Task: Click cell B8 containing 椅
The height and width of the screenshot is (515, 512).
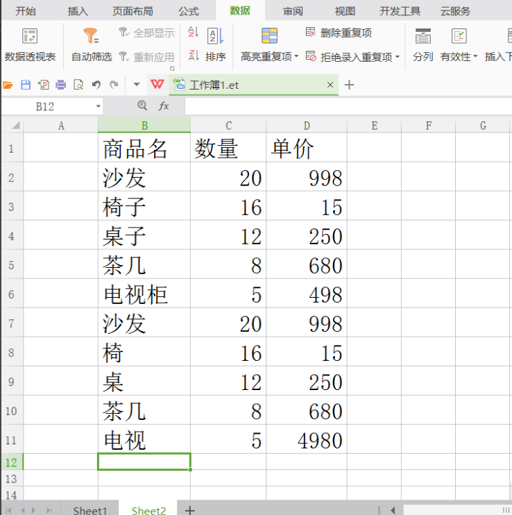Action: 144,352
